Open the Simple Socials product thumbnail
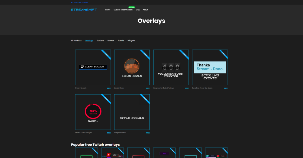The width and height of the screenshot is (303, 158). (x=132, y=112)
